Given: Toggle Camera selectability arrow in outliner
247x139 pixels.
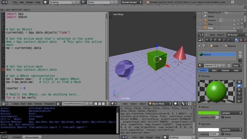Looking at the screenshot, I should point(238,20).
